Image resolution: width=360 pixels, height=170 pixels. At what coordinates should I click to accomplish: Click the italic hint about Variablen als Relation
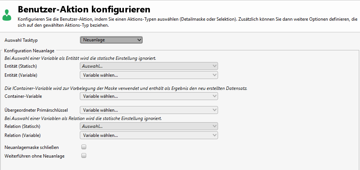pos(83,118)
